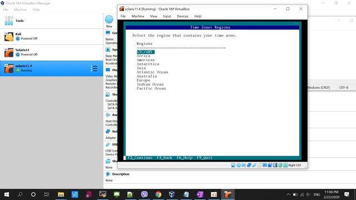Click F9_Quit in the installer footer
The height and width of the screenshot is (200, 356).
205,158
